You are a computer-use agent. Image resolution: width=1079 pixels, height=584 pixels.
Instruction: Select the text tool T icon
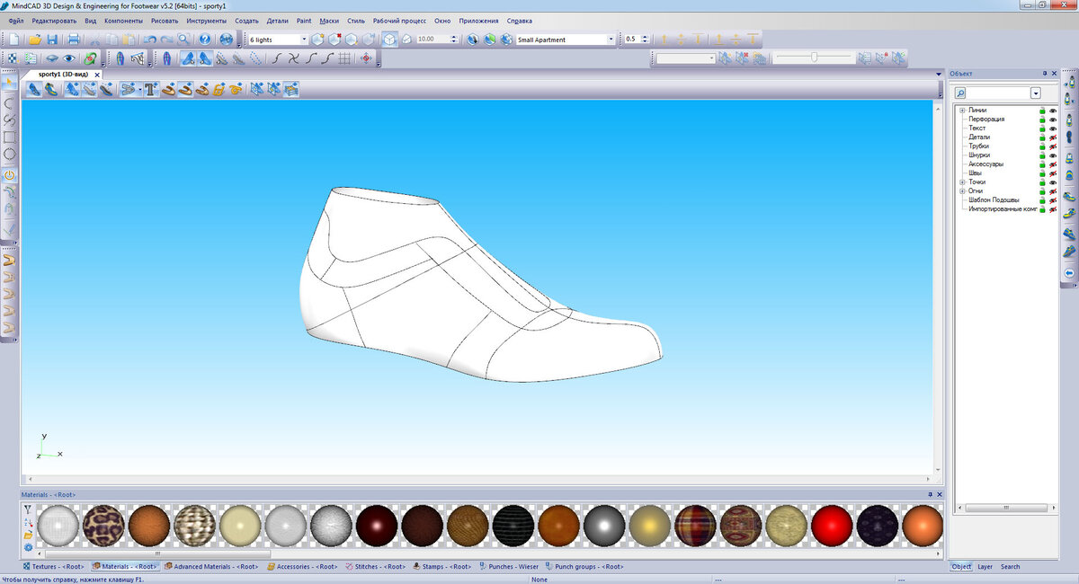click(150, 89)
